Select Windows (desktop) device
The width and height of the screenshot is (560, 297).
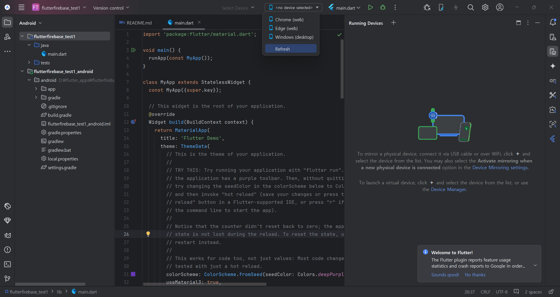click(x=291, y=37)
